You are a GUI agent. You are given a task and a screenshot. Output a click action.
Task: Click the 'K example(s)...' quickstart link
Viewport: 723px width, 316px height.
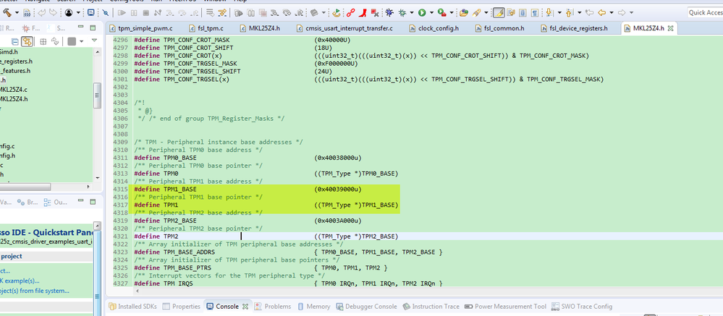tap(20, 281)
